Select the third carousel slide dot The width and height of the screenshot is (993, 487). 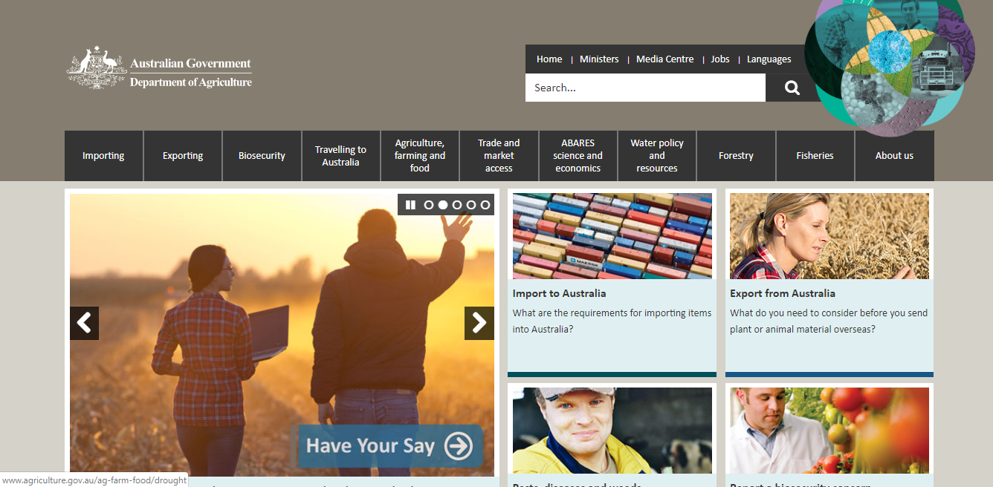coord(457,205)
